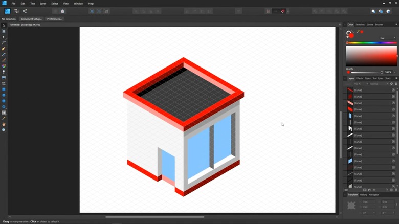Close the Untitled document tab
Screen dimensions: 399x224
(x=340, y=25)
